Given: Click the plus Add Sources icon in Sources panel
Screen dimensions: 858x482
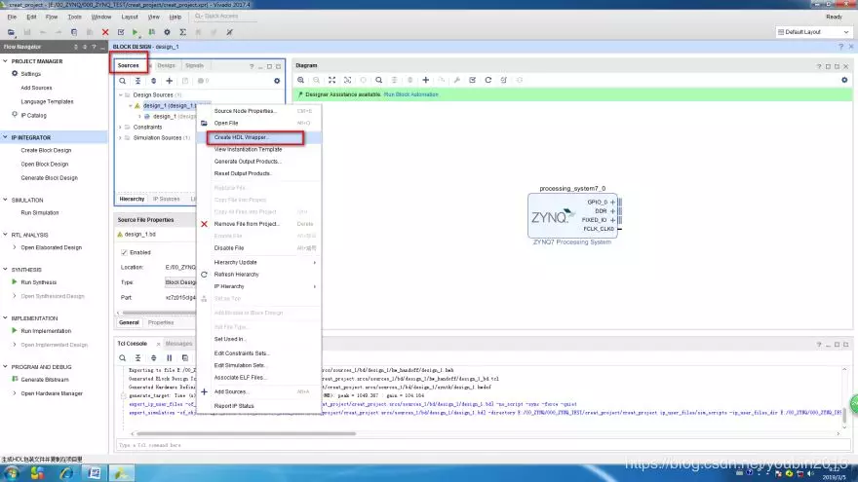Looking at the screenshot, I should point(169,81).
